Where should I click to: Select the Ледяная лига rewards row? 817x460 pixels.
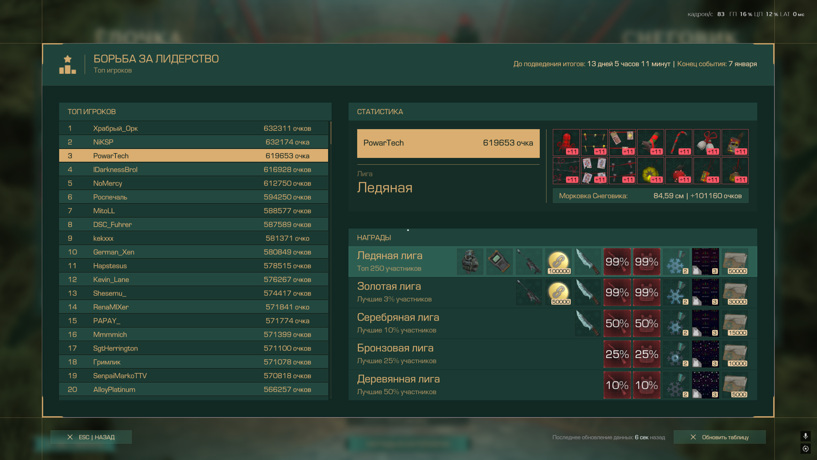553,261
